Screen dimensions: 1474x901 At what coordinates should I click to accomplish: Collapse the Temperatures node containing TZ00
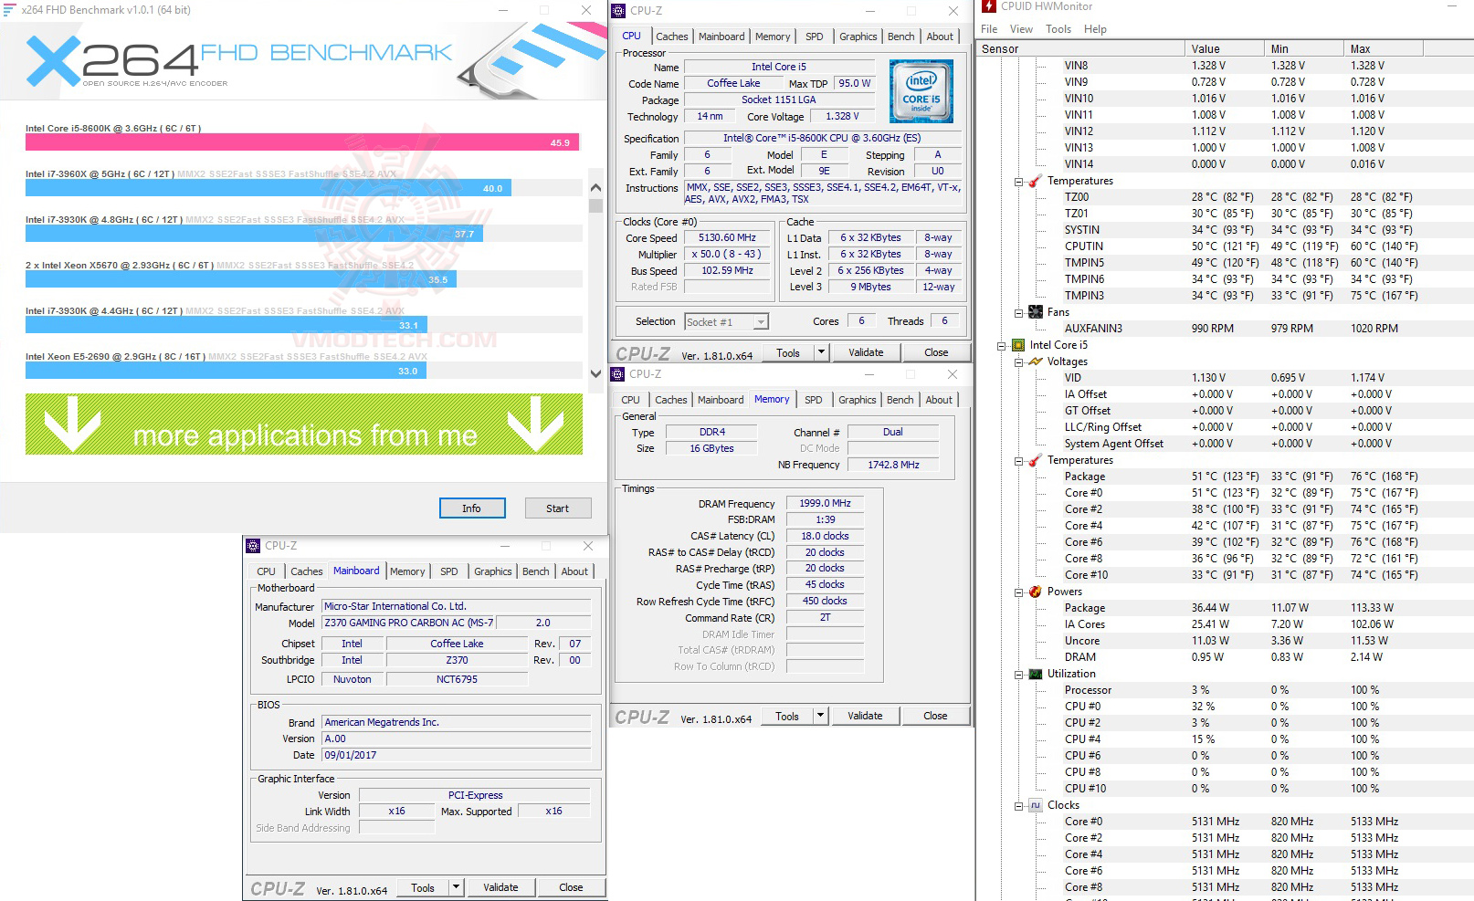pos(1018,182)
